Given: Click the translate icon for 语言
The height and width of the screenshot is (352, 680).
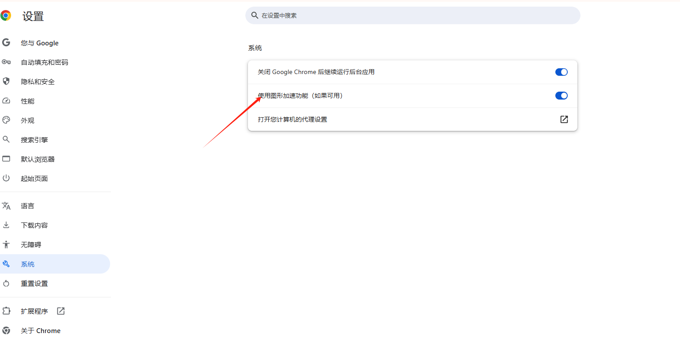Looking at the screenshot, I should (6, 206).
